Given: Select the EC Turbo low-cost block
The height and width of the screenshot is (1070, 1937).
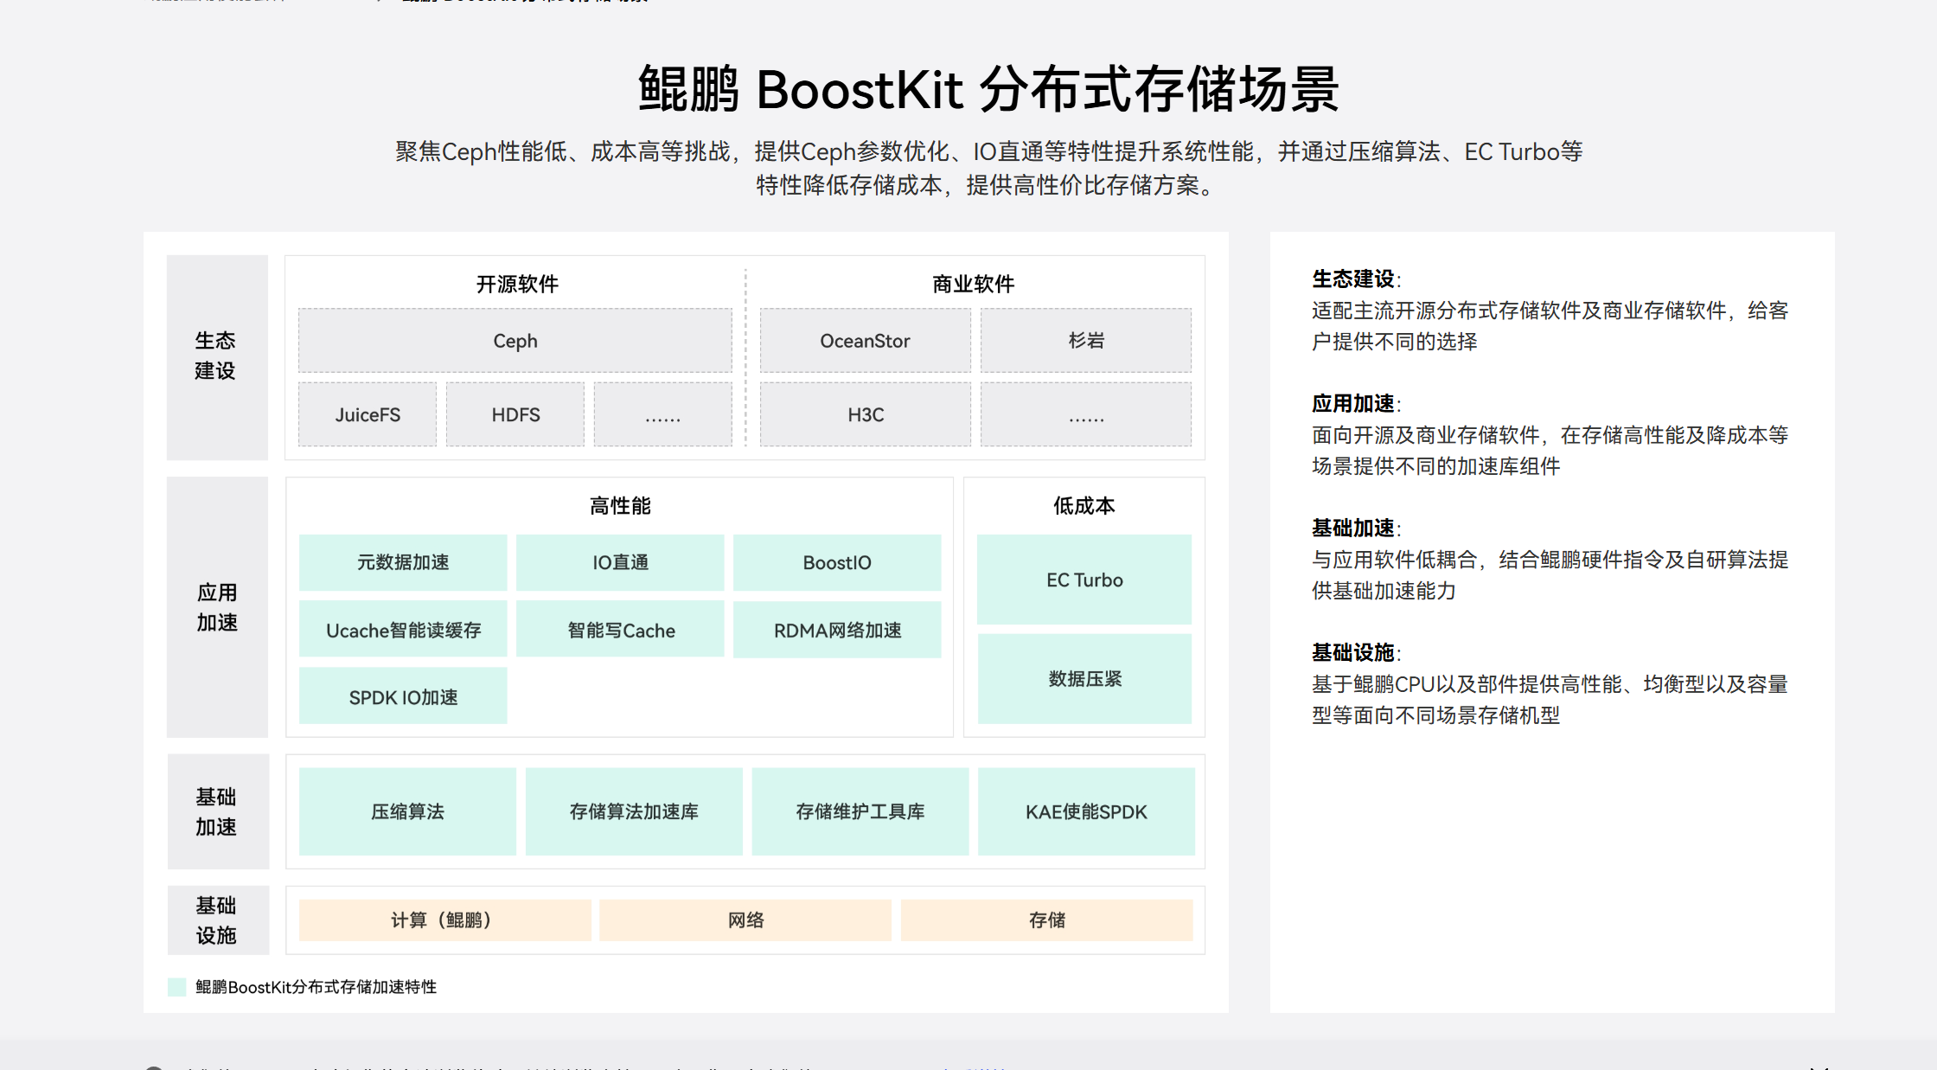Looking at the screenshot, I should click(1084, 580).
